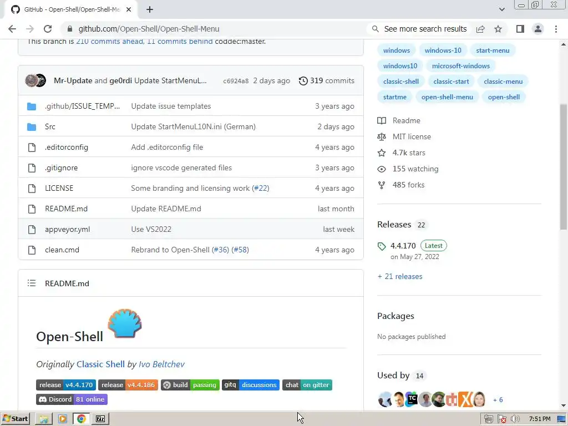This screenshot has height=426, width=568.
Task: Open the browser side panel
Action: point(520,29)
